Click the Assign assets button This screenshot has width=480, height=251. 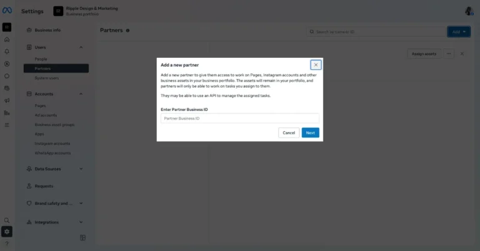[x=424, y=54]
